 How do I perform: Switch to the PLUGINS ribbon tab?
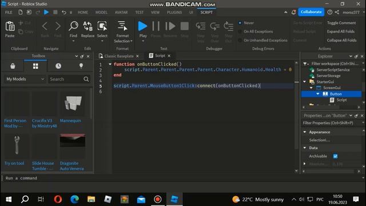click(x=174, y=13)
